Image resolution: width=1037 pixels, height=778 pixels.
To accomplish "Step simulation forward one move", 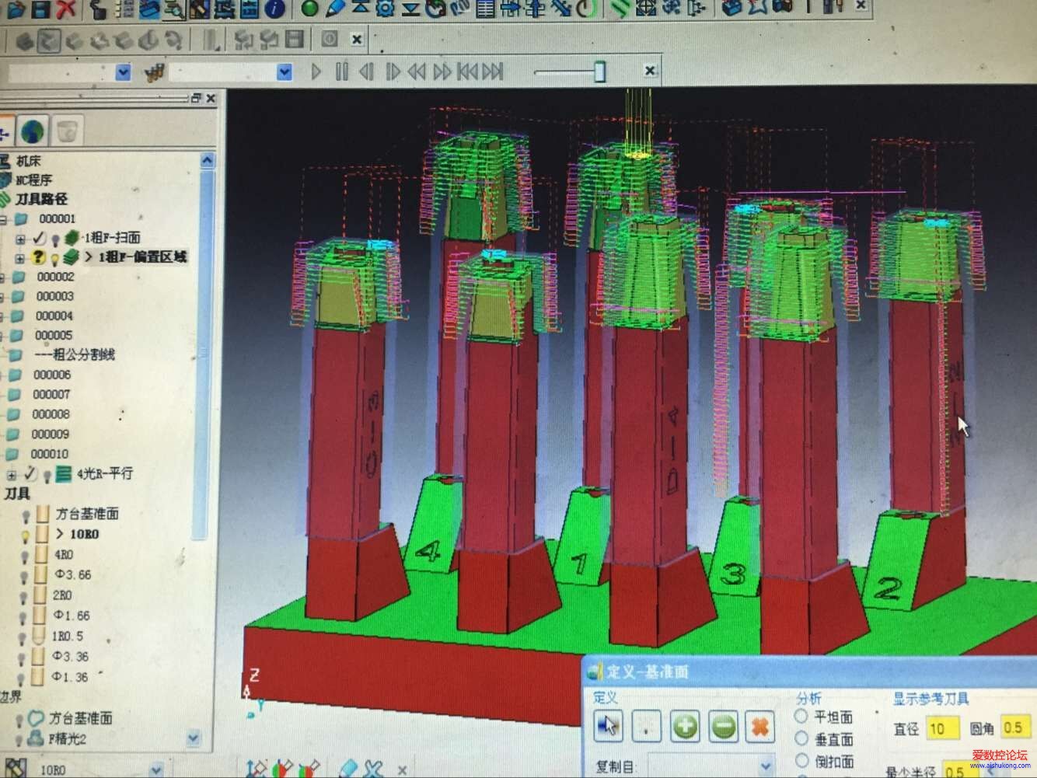I will point(393,72).
